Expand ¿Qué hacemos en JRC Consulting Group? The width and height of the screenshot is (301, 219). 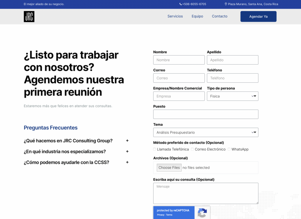(x=76, y=141)
